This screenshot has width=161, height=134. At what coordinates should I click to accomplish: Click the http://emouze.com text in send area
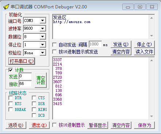tap(72, 22)
